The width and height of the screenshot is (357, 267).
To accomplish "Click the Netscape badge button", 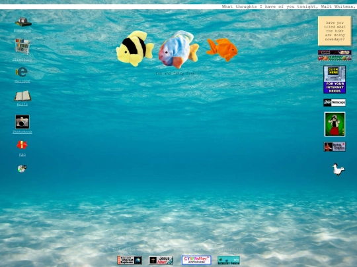I will pyautogui.click(x=335, y=103).
